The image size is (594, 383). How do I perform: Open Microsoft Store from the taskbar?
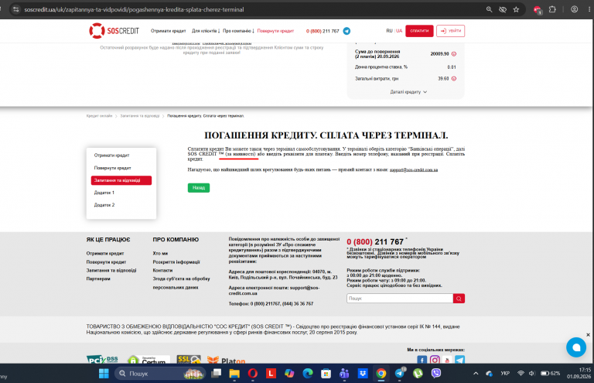coord(326,374)
